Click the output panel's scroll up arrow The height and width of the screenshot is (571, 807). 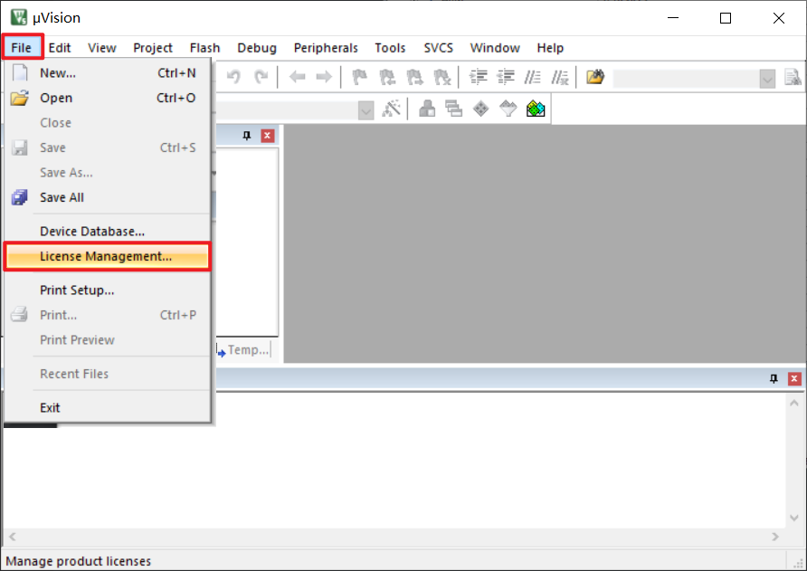click(794, 403)
